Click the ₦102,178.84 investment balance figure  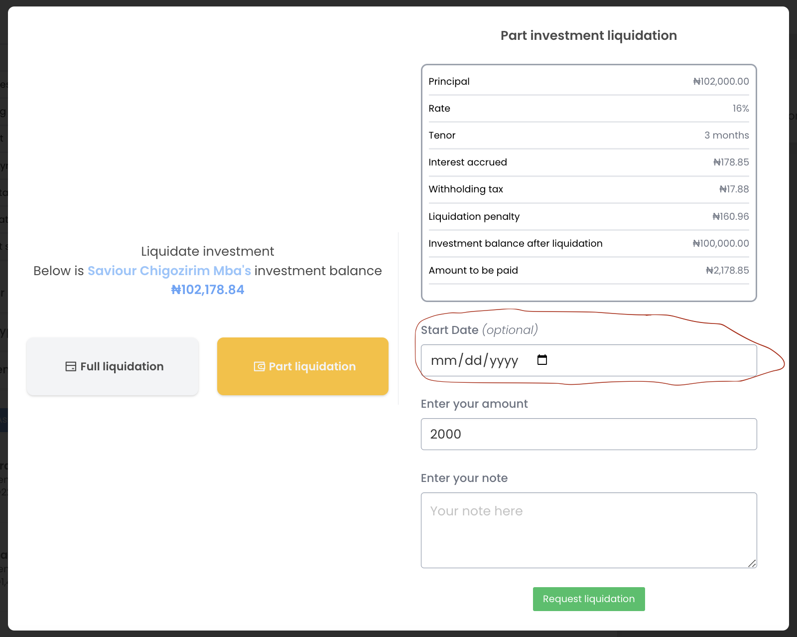[x=208, y=290]
